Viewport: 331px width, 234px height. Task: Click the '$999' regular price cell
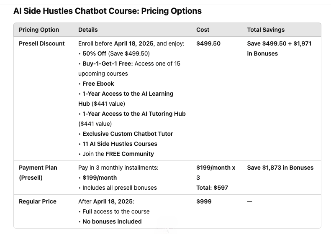tap(204, 201)
